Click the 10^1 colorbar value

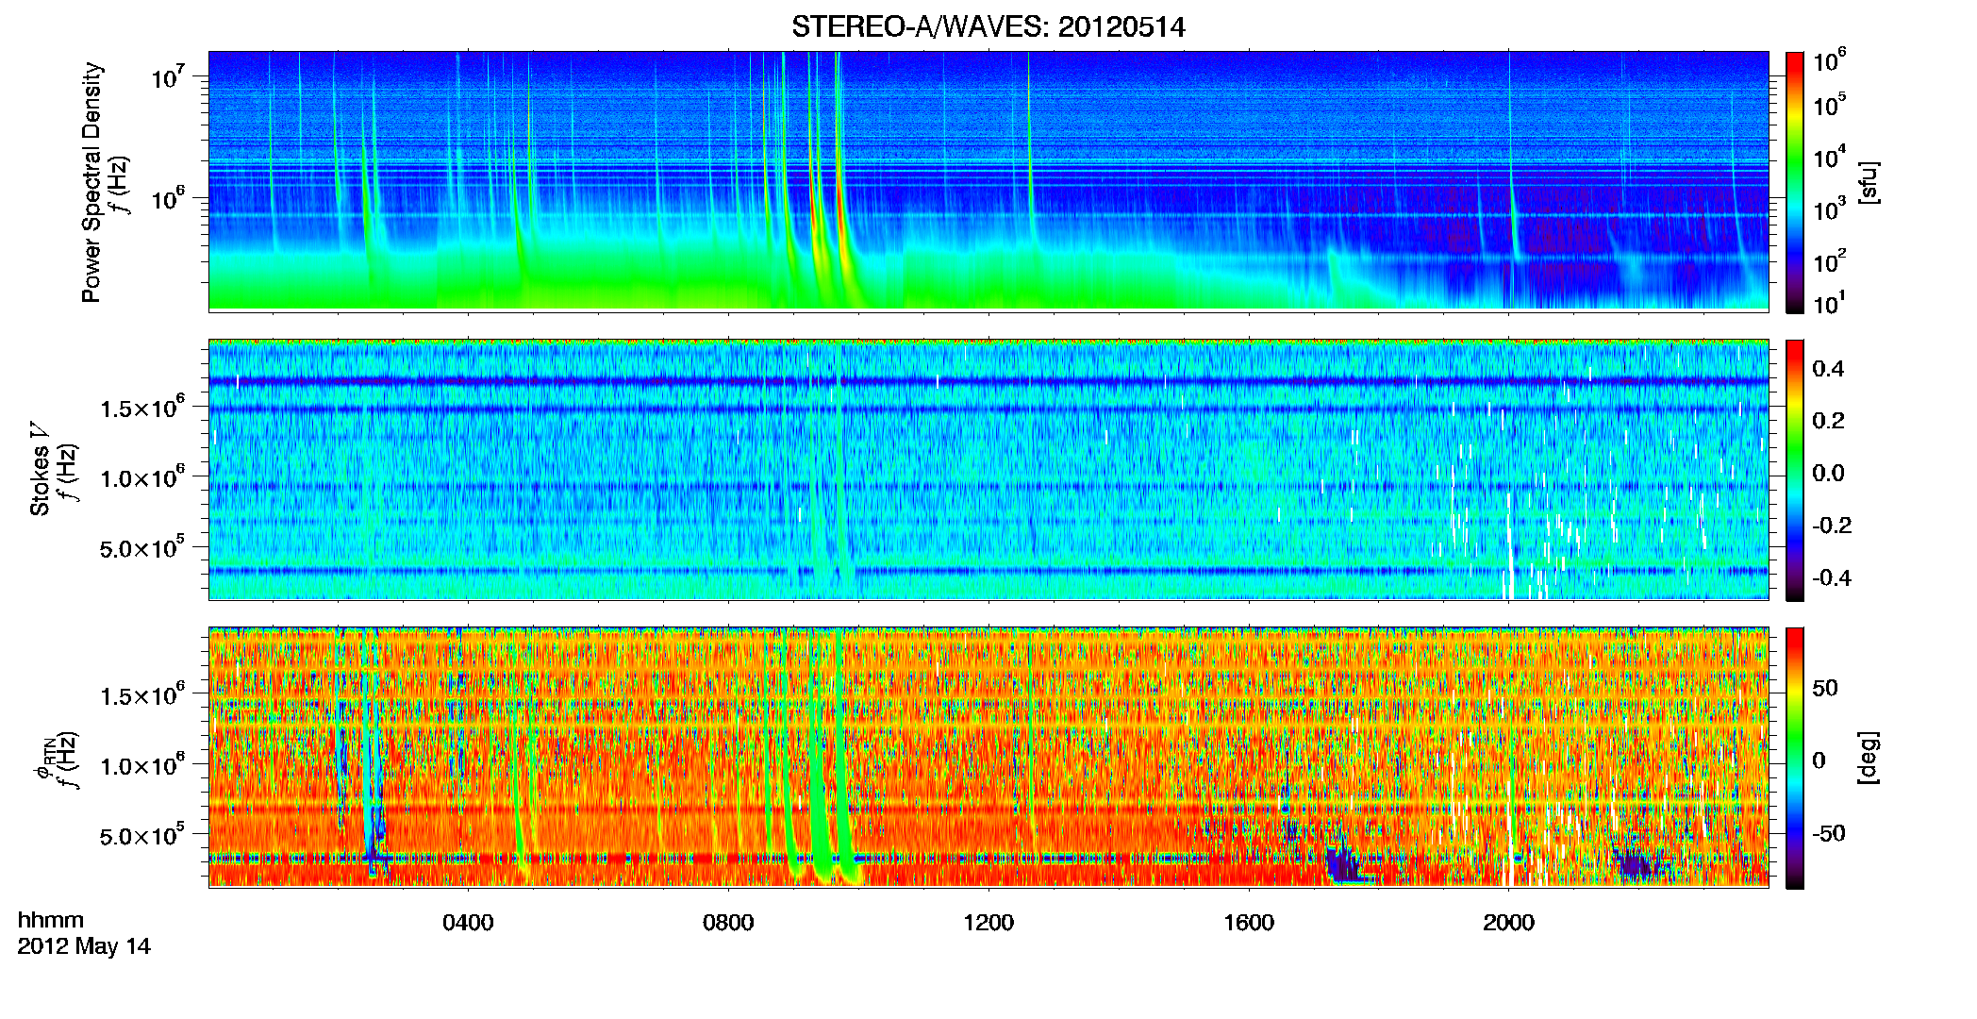click(x=1830, y=304)
